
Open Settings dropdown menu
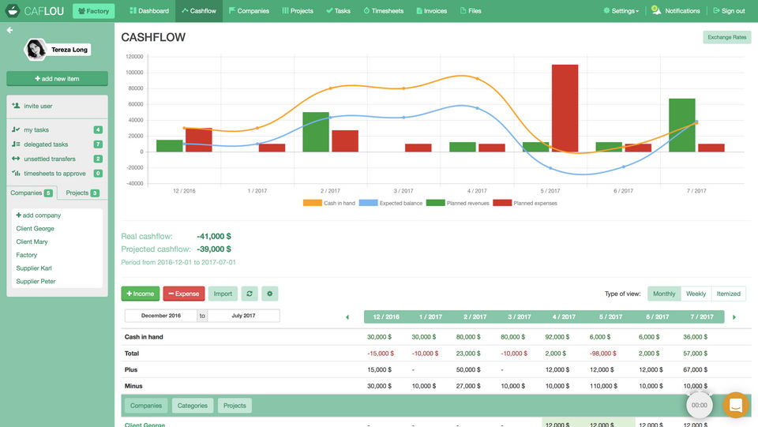click(621, 10)
